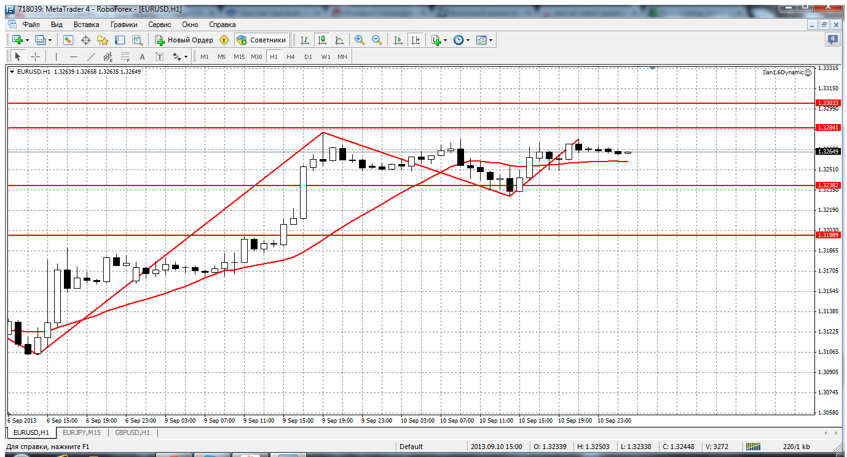This screenshot has width=847, height=457.
Task: Select the Text Label tool
Action: coord(160,57)
